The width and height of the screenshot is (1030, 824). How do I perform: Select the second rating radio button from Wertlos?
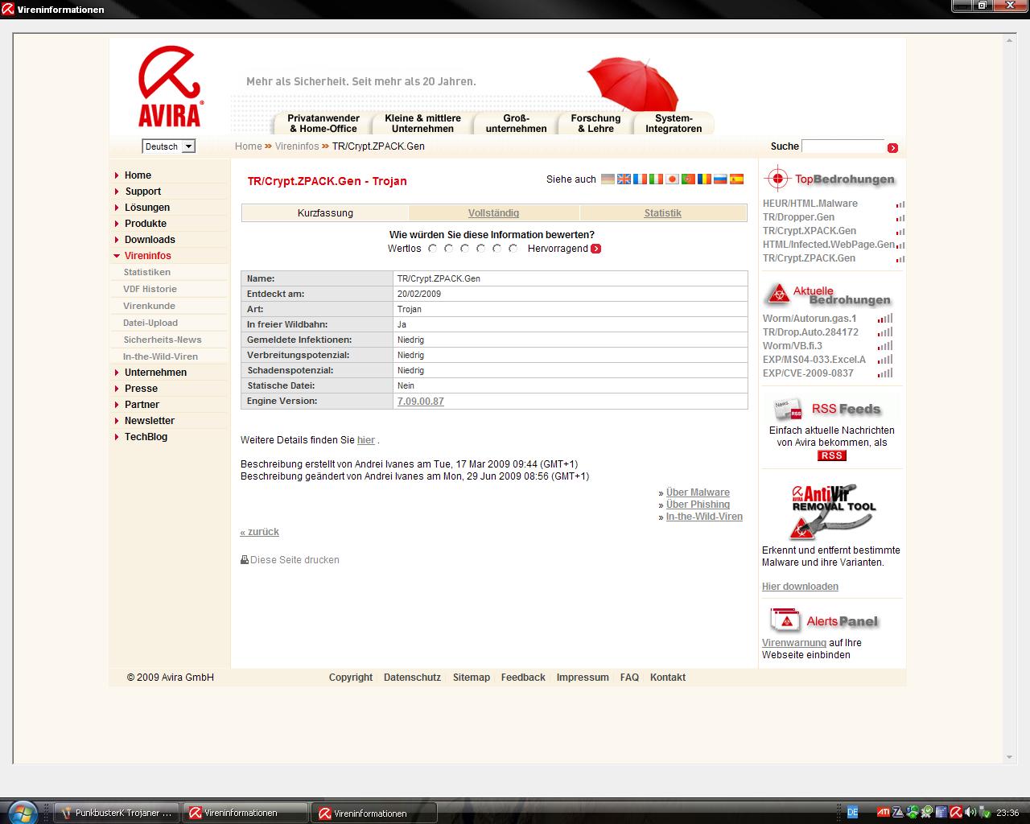click(449, 249)
